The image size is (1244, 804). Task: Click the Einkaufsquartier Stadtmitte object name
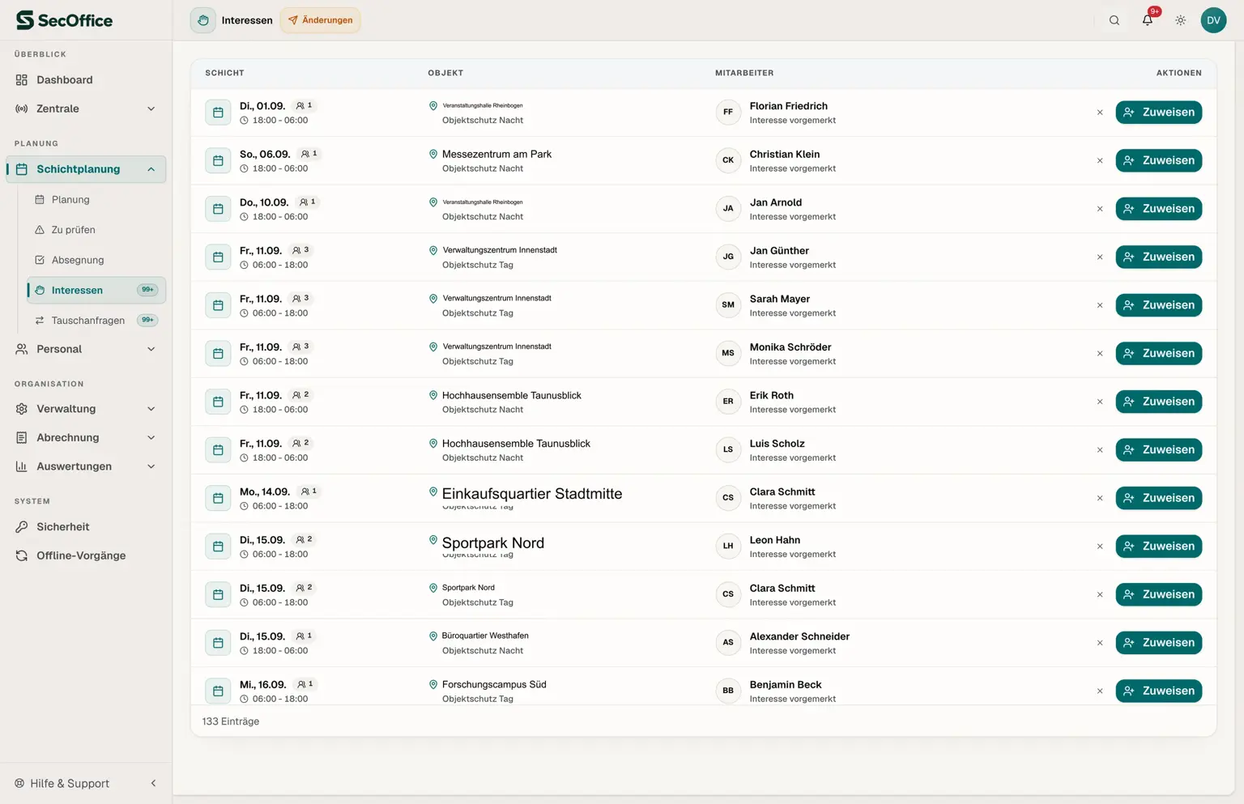pyautogui.click(x=532, y=494)
